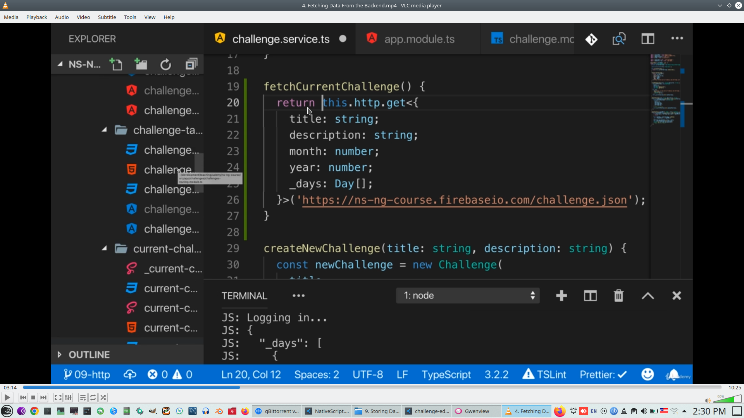Toggle fullscreen video mode

[58, 397]
